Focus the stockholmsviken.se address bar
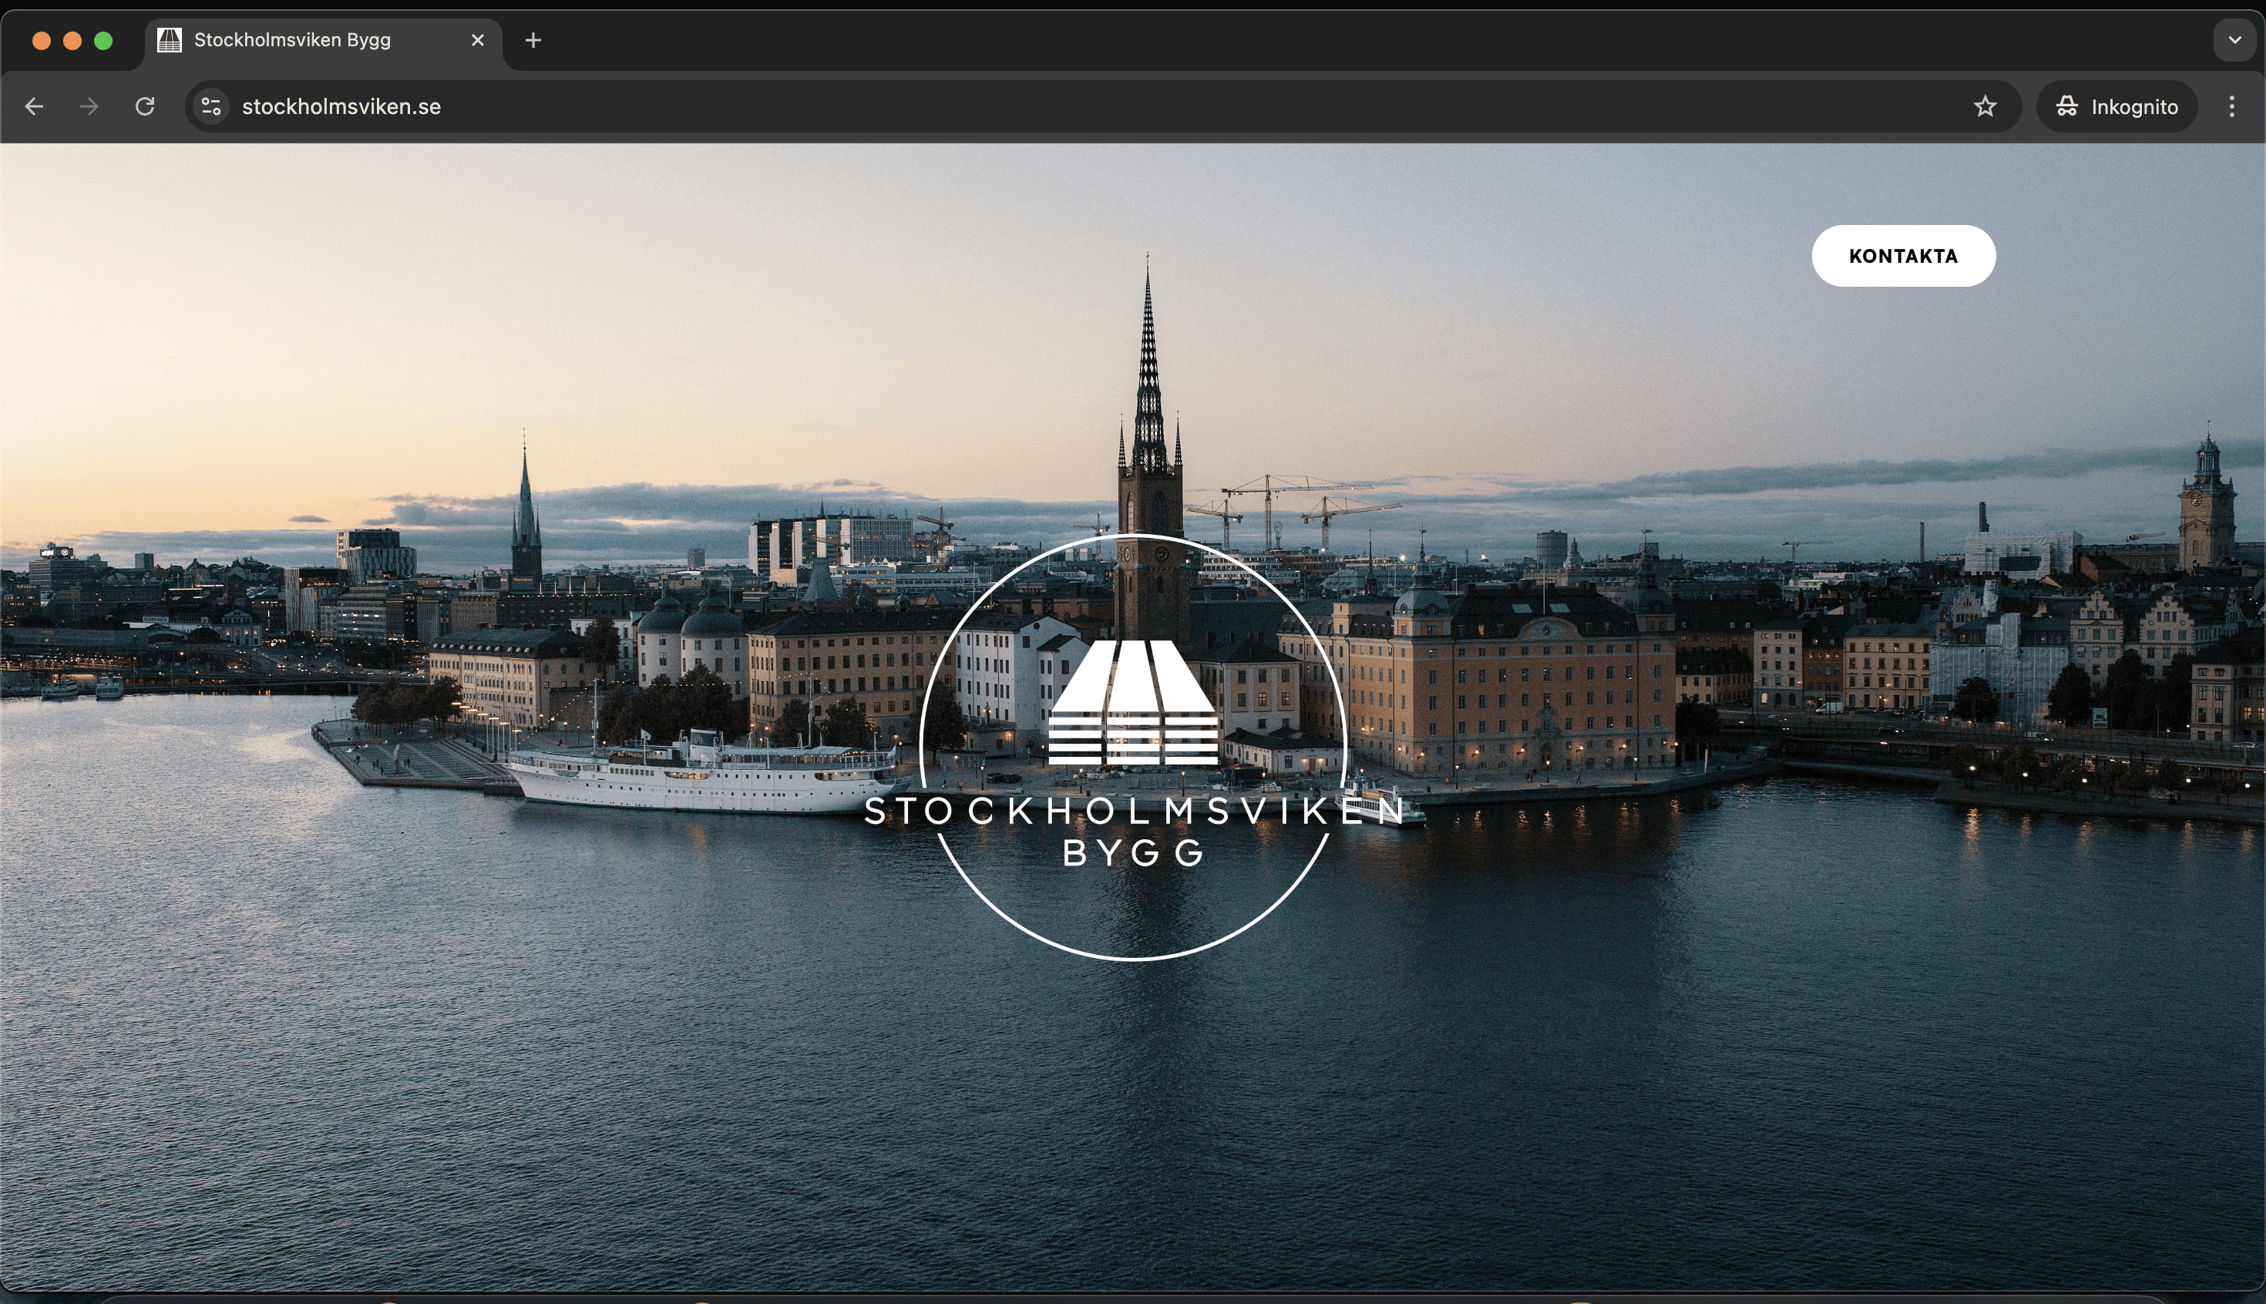Screen dimensions: 2266x1304 [x=1074, y=106]
